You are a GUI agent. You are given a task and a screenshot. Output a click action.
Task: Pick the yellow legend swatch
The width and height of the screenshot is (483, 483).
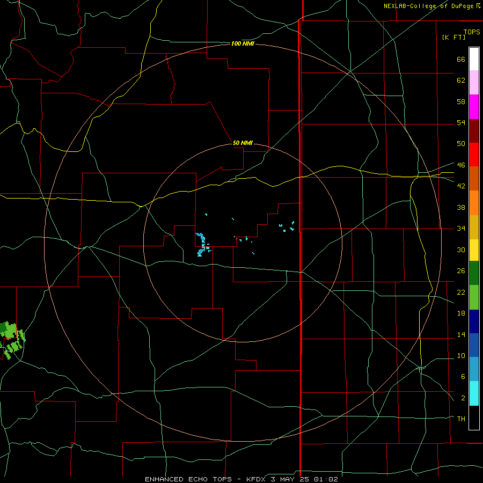[474, 250]
